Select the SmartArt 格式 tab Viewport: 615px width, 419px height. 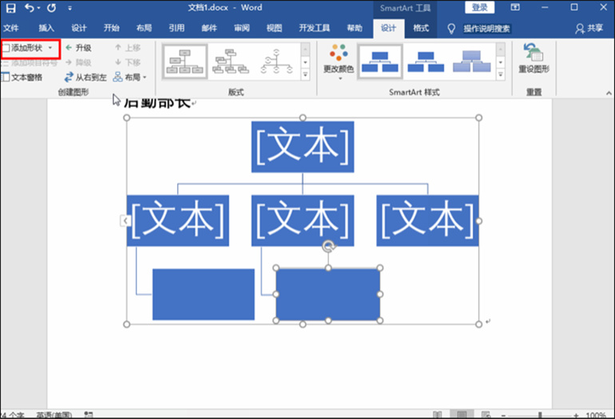click(421, 28)
